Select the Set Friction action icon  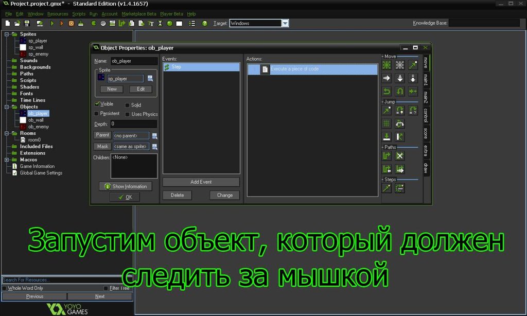tap(413, 91)
